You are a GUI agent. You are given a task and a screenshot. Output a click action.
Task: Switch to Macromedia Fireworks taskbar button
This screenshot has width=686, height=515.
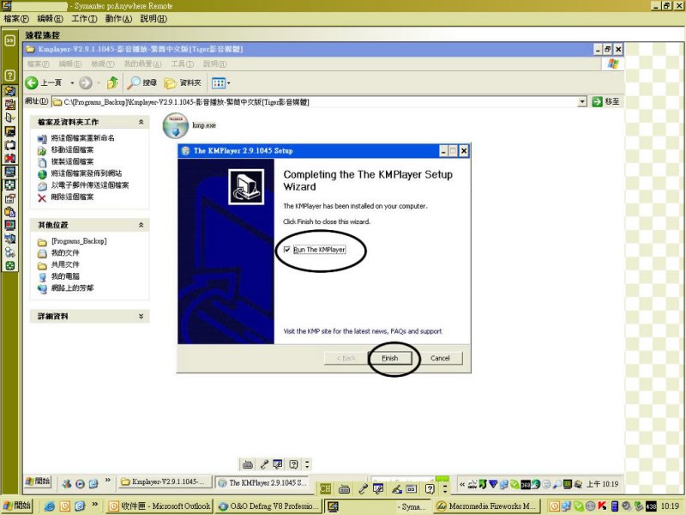click(x=487, y=506)
